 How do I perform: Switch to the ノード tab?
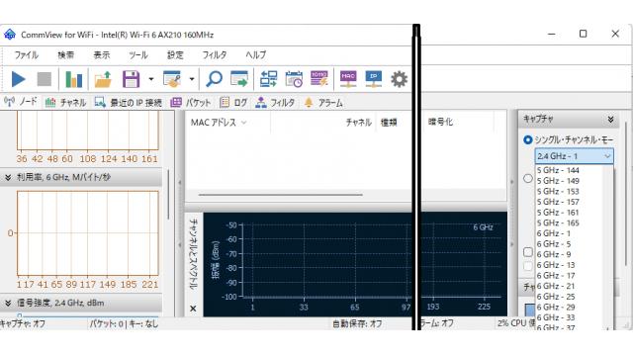coord(21,102)
